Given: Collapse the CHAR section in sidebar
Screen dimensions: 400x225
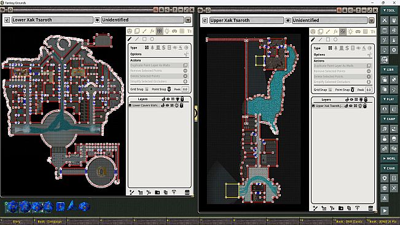Looking at the screenshot, I should tap(390, 168).
